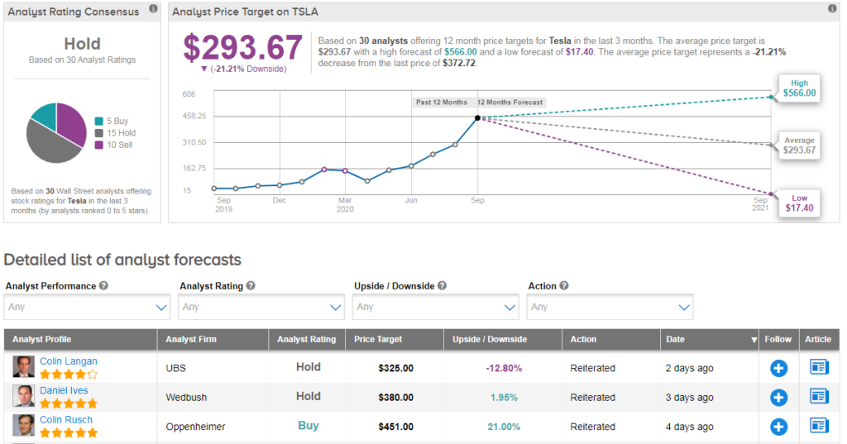Click the Wedbush firm name
The width and height of the screenshot is (847, 444).
tap(186, 398)
